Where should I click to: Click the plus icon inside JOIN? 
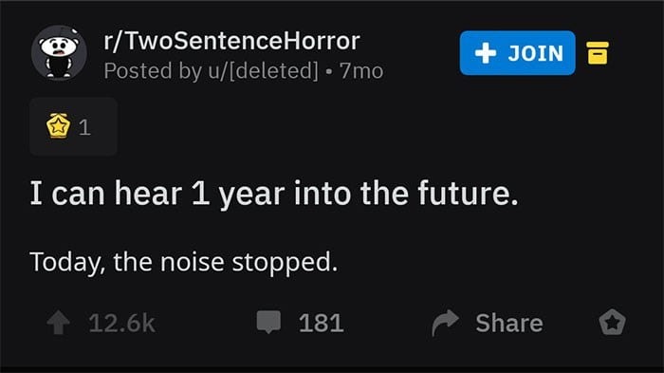tap(486, 53)
